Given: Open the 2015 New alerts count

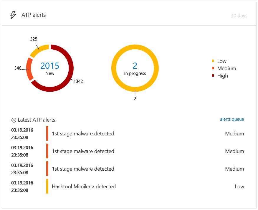Looking at the screenshot, I should pos(50,66).
